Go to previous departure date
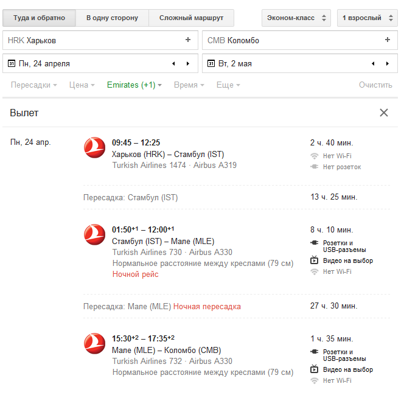Image resolution: width=404 pixels, height=409 pixels. 173,63
